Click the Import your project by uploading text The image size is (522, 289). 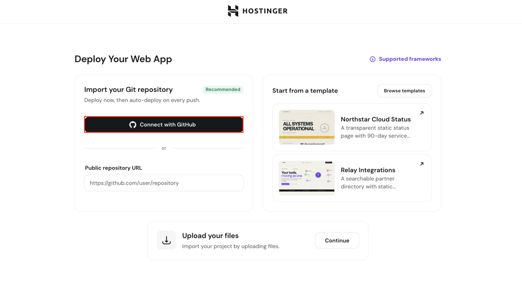(x=231, y=246)
